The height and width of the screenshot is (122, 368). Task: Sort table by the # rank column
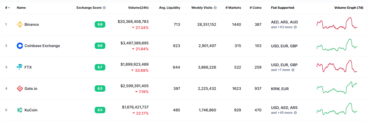coord(7,8)
